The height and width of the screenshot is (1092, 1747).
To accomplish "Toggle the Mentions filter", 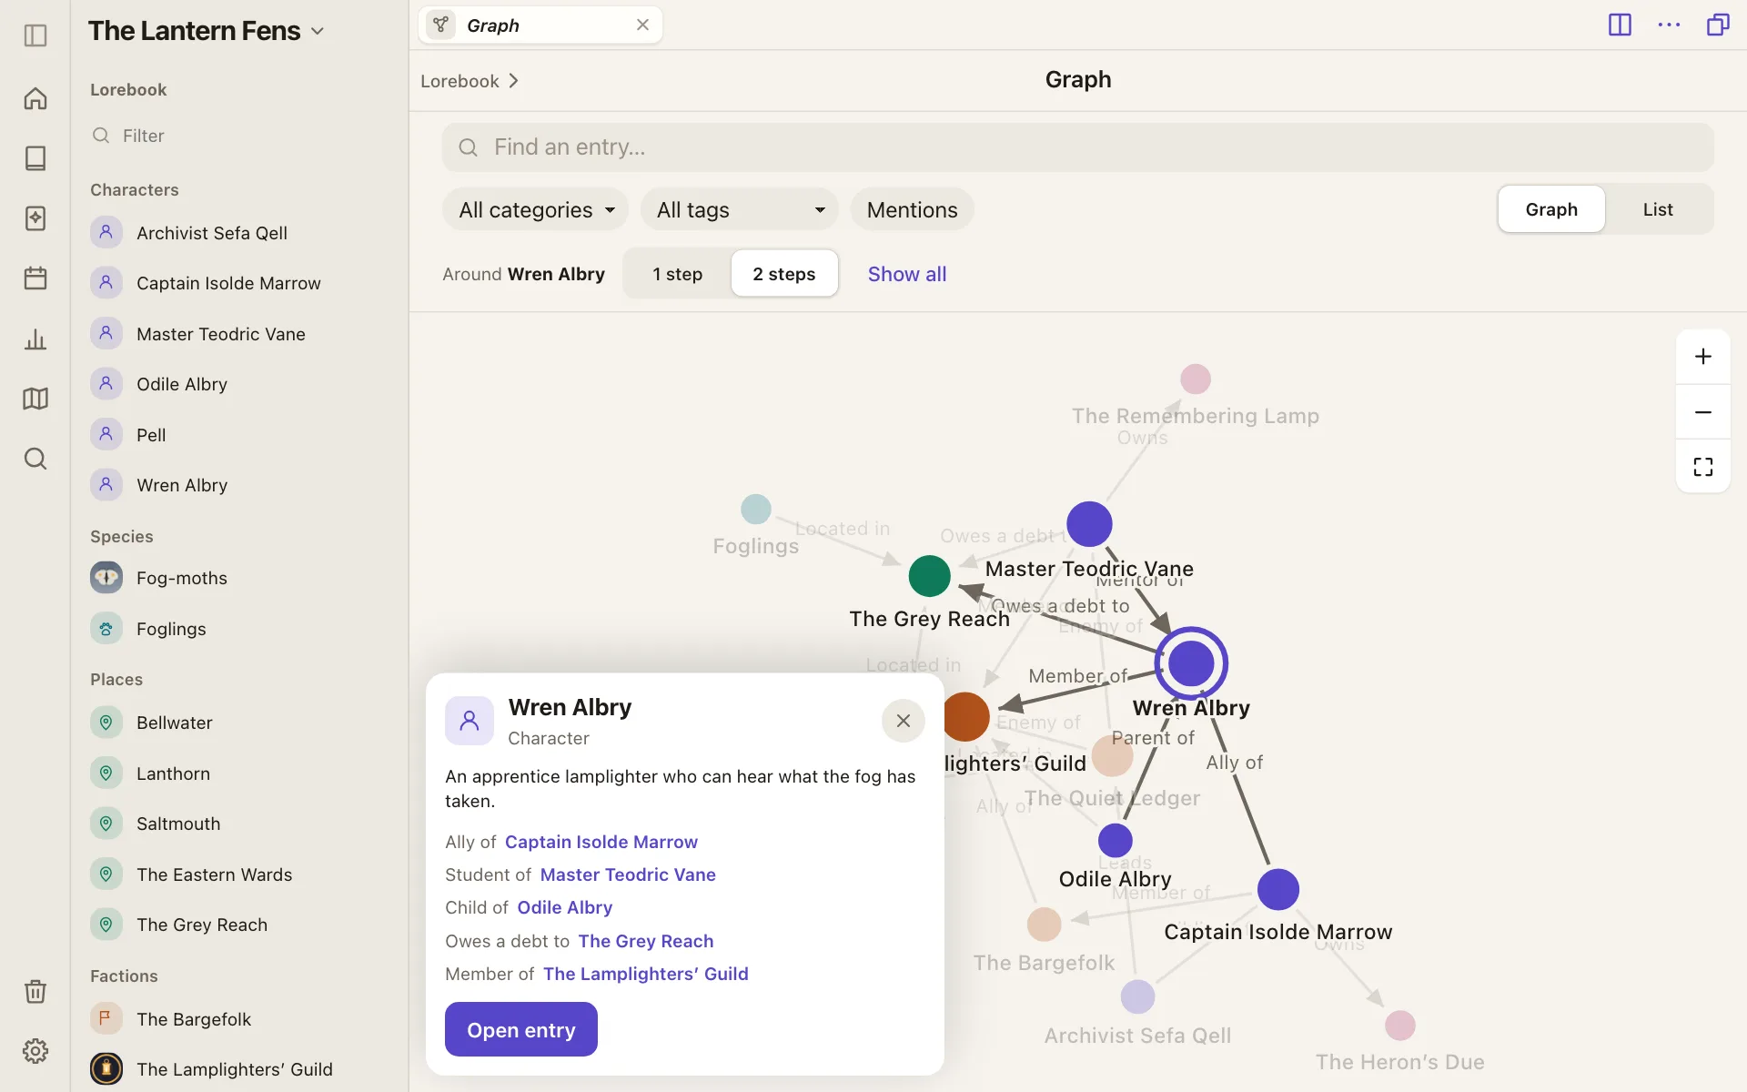I will tap(912, 210).
